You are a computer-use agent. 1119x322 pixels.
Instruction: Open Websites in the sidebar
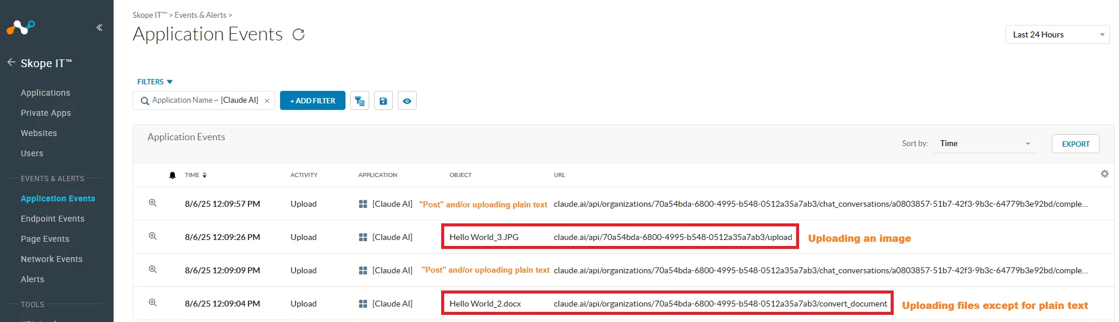pyautogui.click(x=39, y=133)
